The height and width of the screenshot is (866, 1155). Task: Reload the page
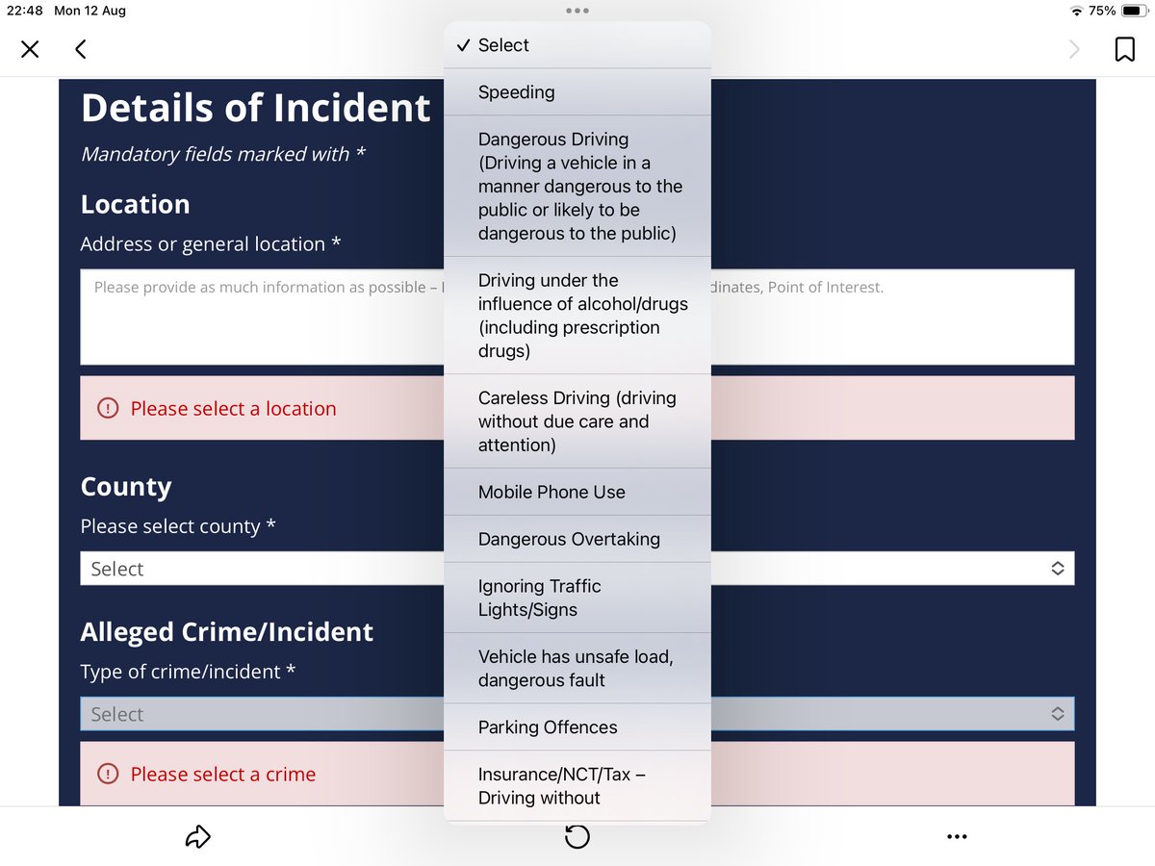pyautogui.click(x=577, y=837)
